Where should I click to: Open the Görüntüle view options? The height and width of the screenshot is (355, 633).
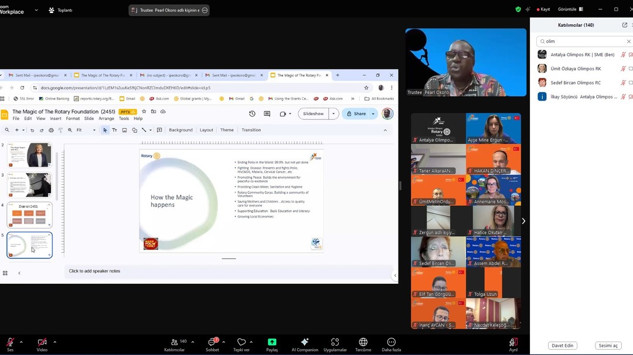(570, 9)
